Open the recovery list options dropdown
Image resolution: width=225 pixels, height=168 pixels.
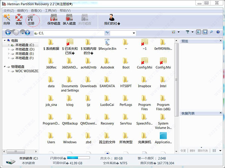click(220, 151)
